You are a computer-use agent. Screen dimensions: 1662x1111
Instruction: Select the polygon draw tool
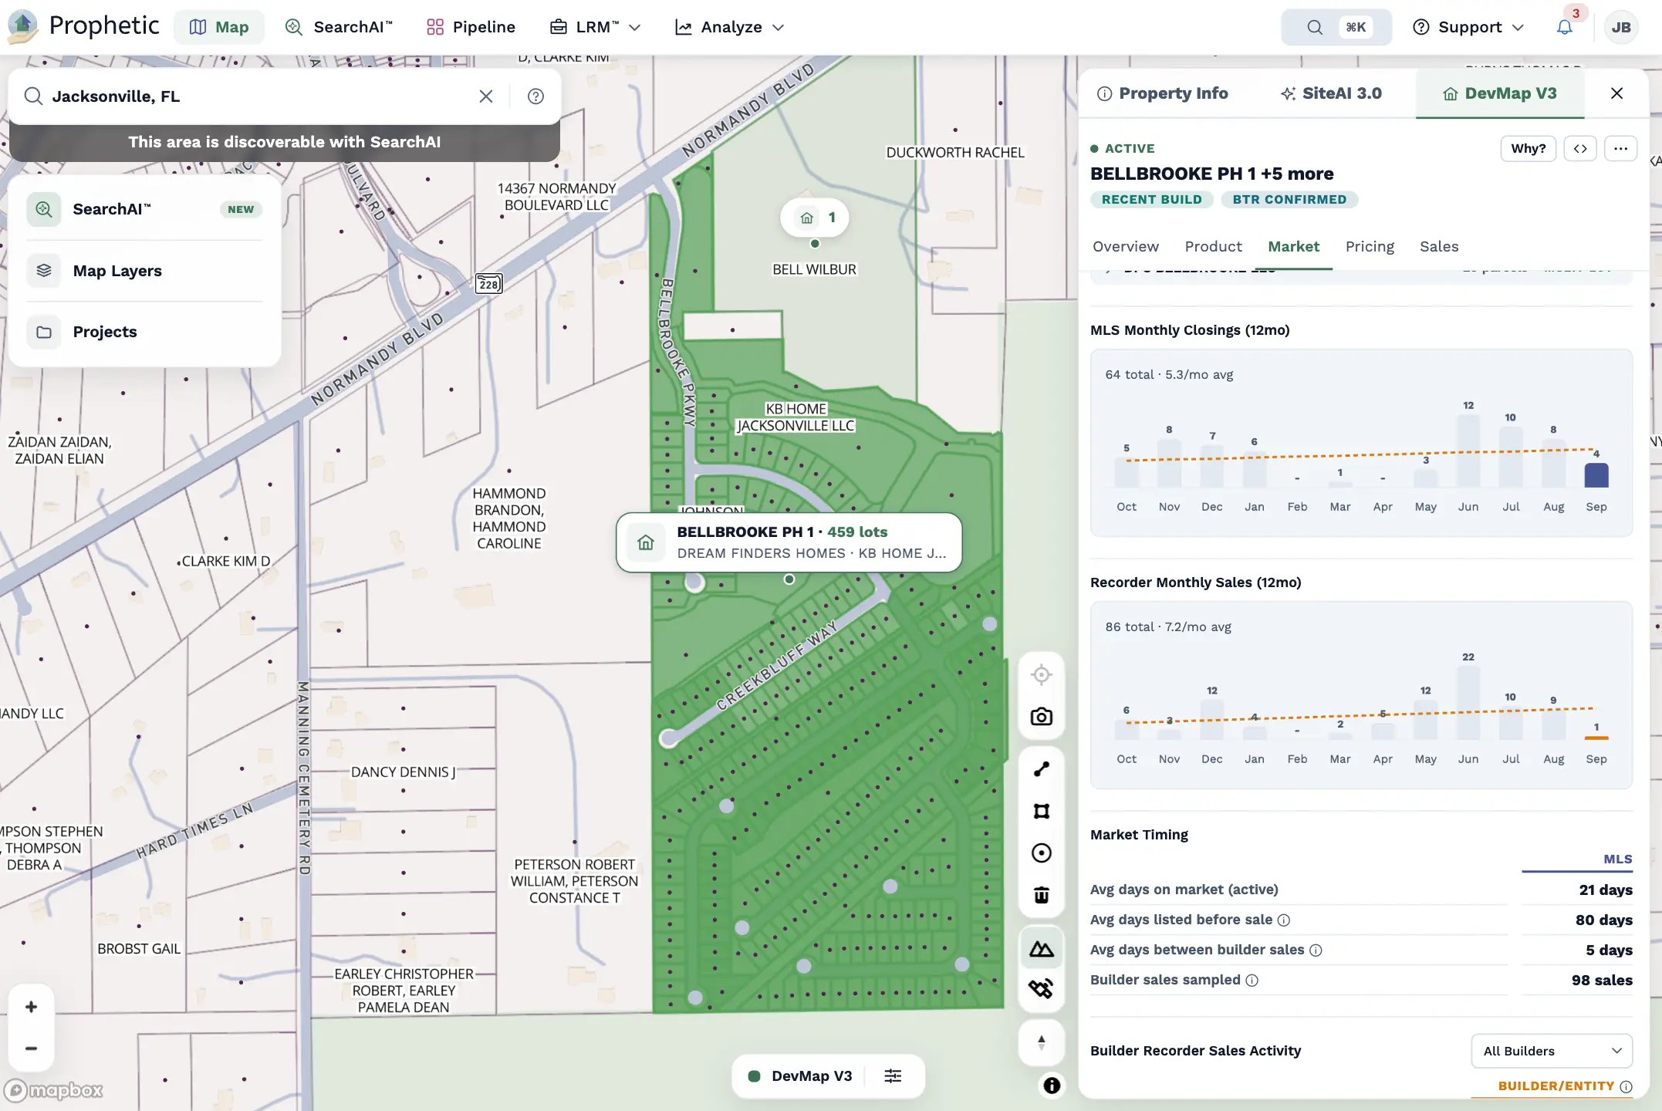(x=1042, y=811)
